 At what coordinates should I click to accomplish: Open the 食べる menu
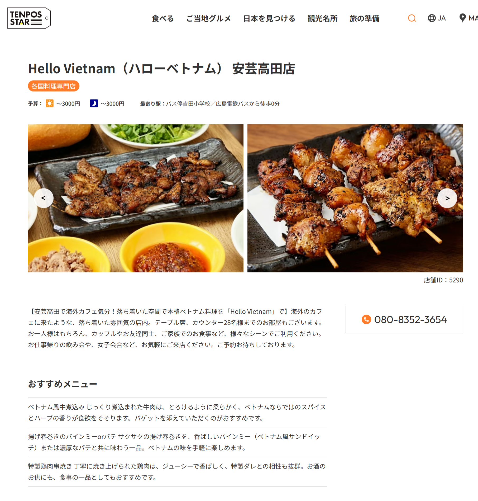coord(163,18)
